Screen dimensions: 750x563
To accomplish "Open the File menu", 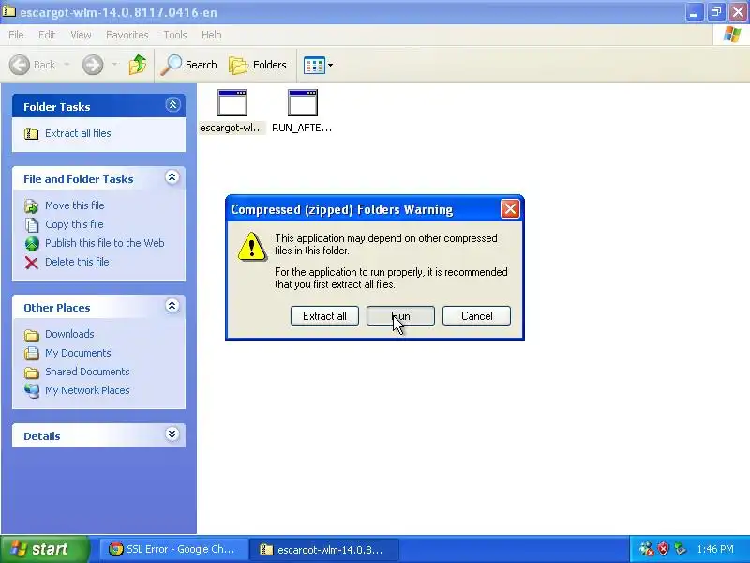I will point(16,35).
